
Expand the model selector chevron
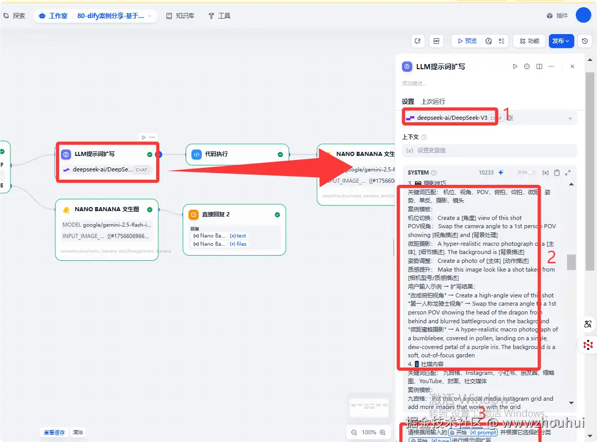pos(570,118)
